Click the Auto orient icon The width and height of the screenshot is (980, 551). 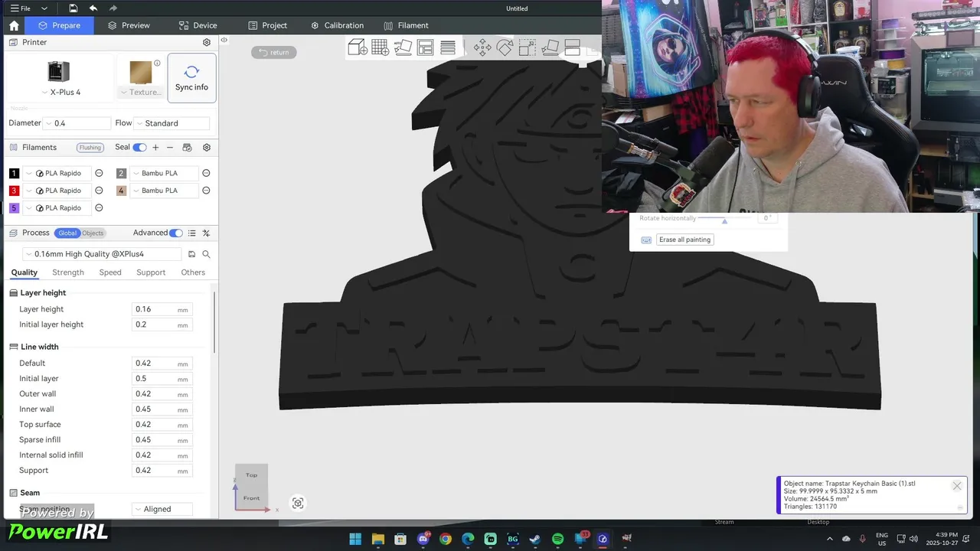(x=403, y=47)
